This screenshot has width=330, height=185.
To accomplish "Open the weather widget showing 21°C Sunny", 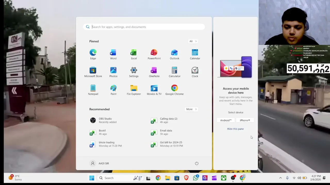I will 15,178.
